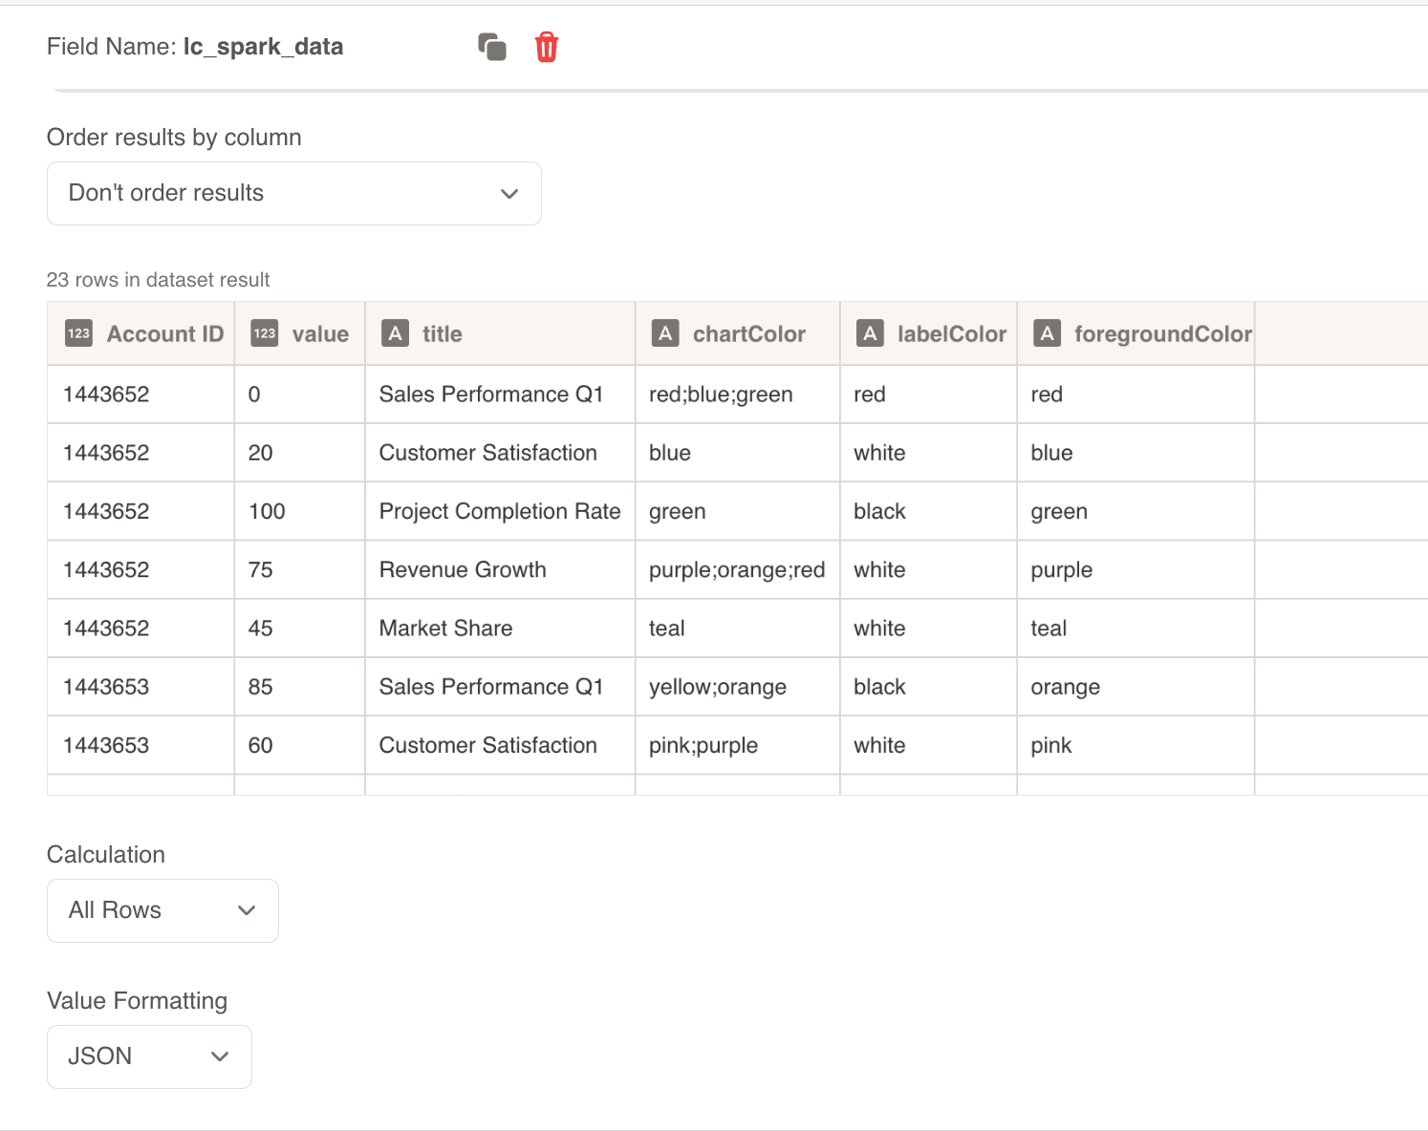Click the value cell showing 60
Image resolution: width=1428 pixels, height=1131 pixels.
(300, 745)
